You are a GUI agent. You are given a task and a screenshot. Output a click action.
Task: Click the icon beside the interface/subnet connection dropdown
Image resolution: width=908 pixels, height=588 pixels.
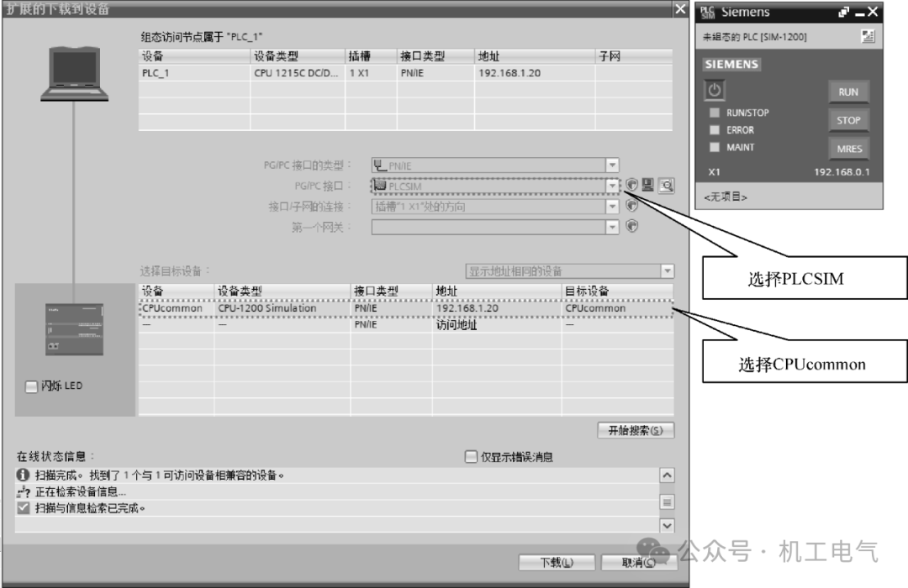(x=631, y=206)
